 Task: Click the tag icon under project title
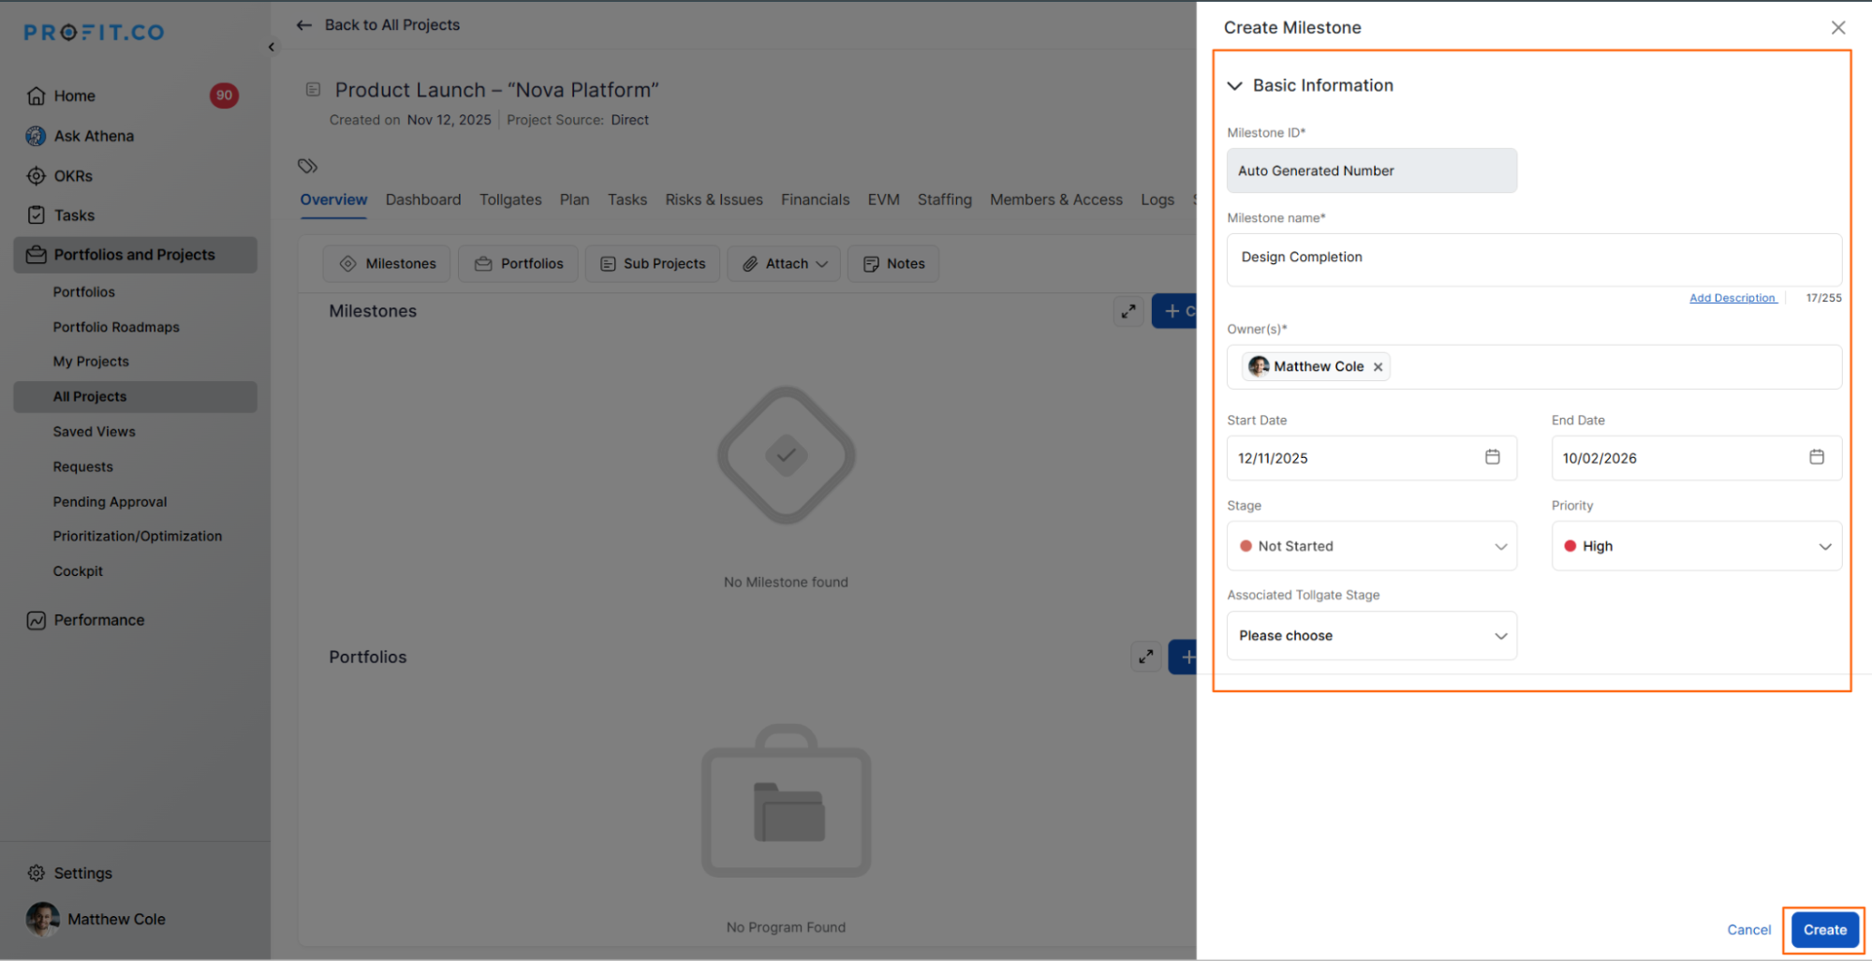tap(307, 166)
